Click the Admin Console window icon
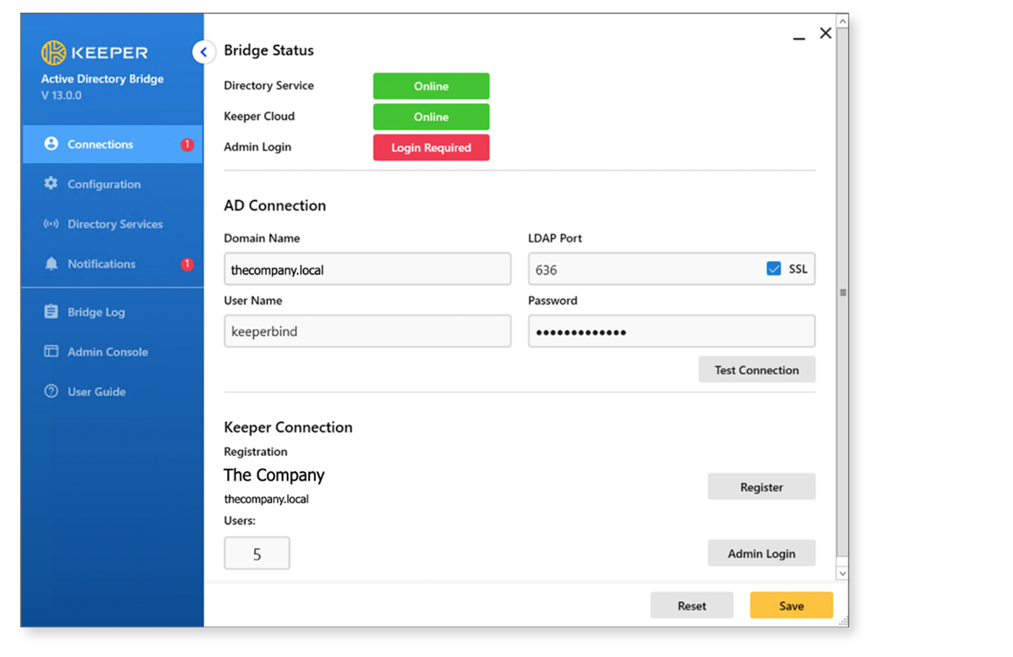 coord(51,351)
